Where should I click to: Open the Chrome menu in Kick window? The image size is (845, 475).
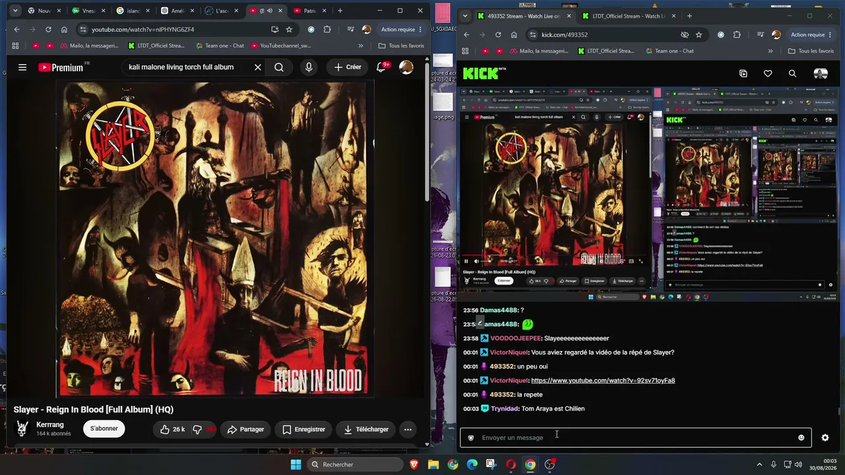click(x=830, y=35)
